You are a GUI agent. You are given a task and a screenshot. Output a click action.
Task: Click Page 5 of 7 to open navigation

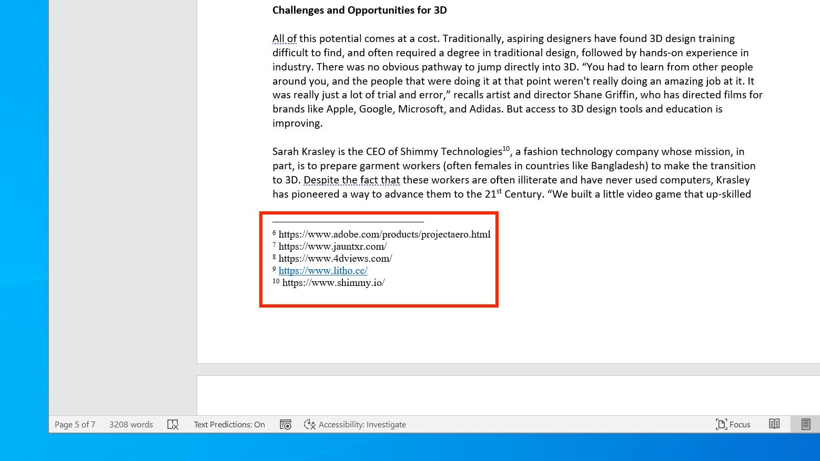click(74, 424)
